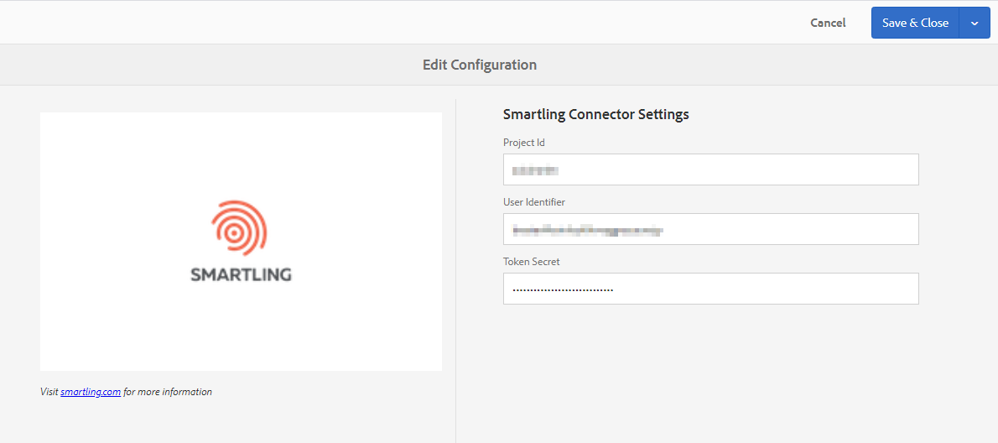Image resolution: width=998 pixels, height=443 pixels.
Task: Click the Project Id label
Action: click(x=524, y=143)
